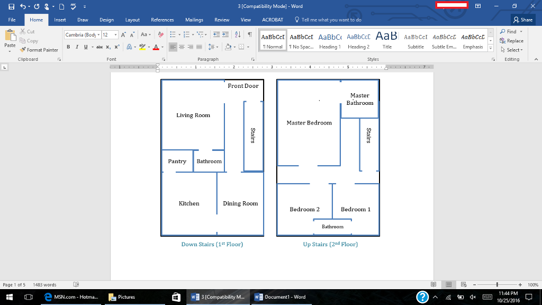Click the Save icon in the title bar
This screenshot has height=305, width=542.
coord(11,6)
